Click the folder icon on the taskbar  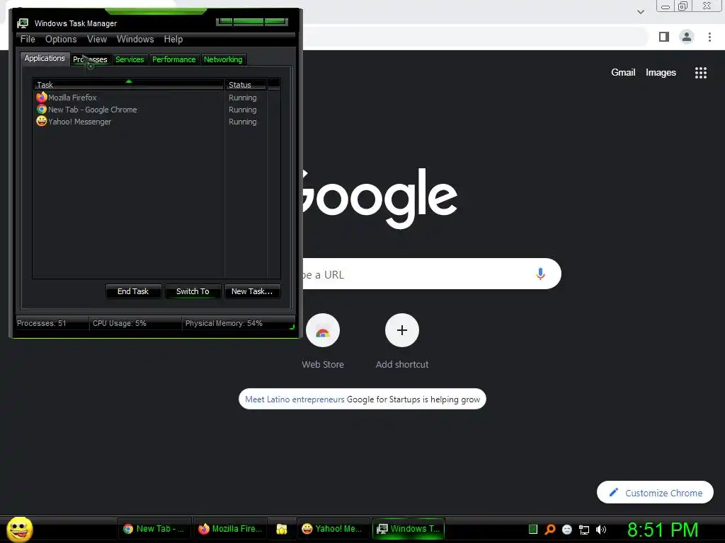[282, 529]
